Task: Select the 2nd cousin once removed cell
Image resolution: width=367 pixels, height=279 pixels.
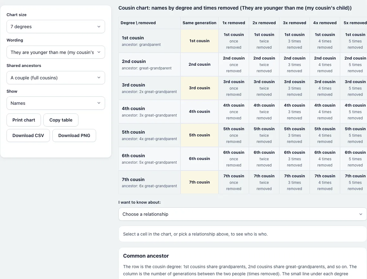Action: point(234,64)
